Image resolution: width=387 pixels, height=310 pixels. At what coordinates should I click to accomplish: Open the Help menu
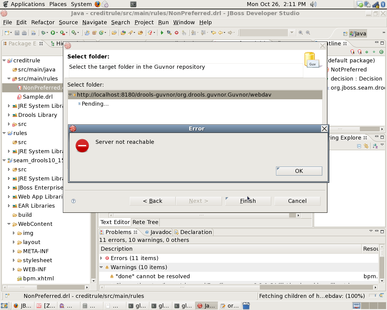pyautogui.click(x=206, y=22)
